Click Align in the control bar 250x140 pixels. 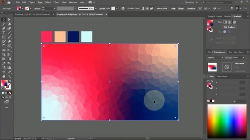pyautogui.click(x=173, y=9)
